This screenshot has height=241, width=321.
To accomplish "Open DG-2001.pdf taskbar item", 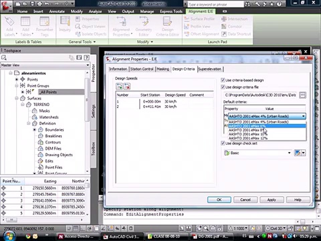I will (x=211, y=236).
